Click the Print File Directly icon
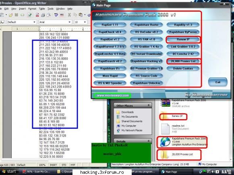This screenshot has height=175, width=234. 43,15
